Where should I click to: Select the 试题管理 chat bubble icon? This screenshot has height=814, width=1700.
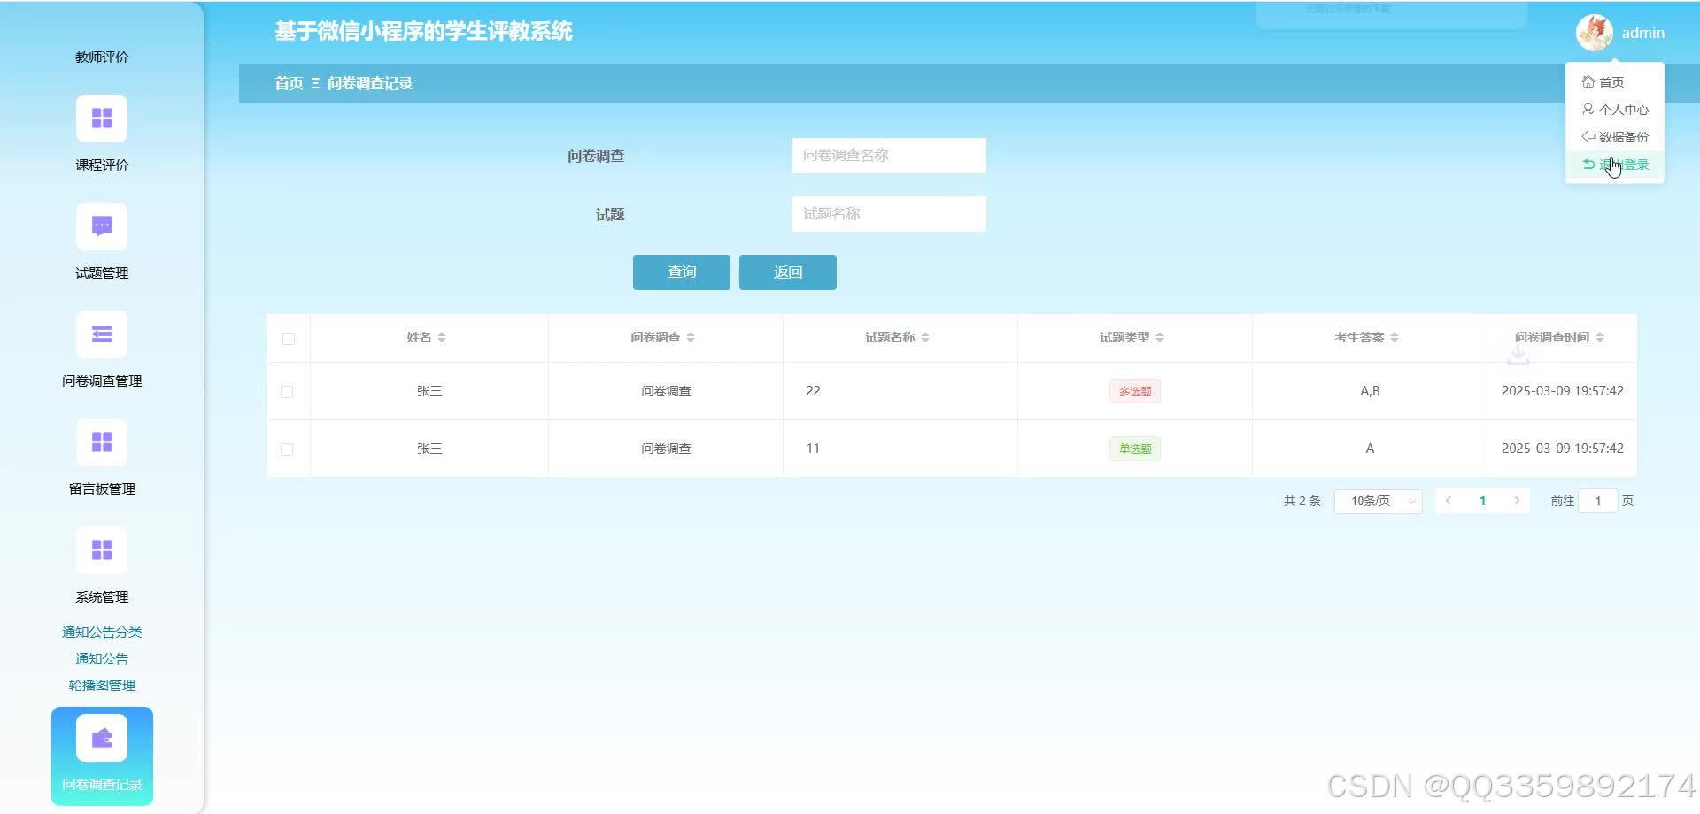click(102, 226)
